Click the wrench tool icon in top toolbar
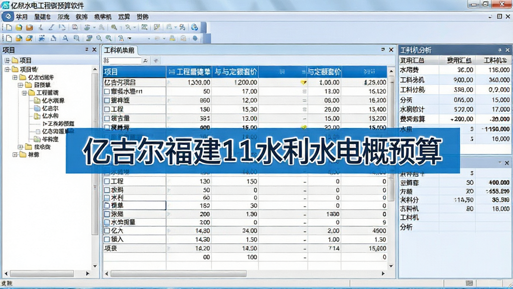 (128, 28)
